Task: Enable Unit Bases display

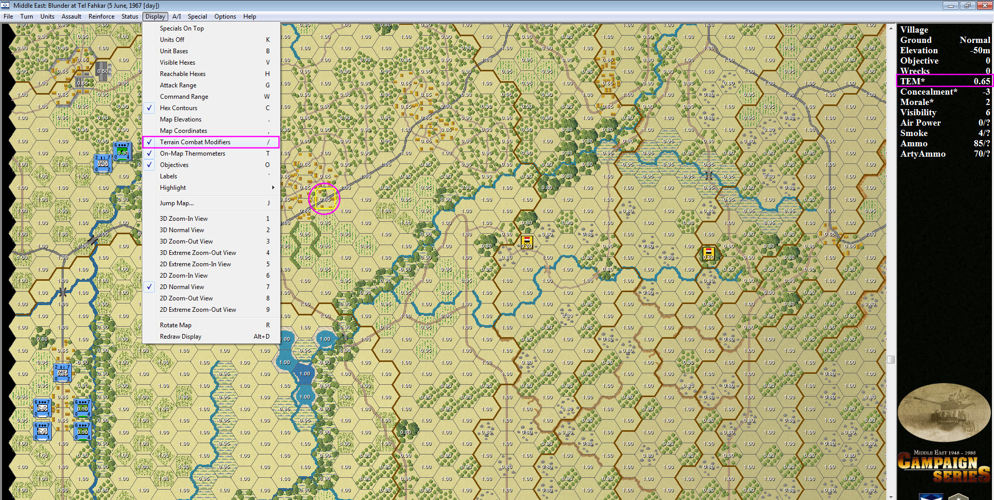Action: pos(211,51)
